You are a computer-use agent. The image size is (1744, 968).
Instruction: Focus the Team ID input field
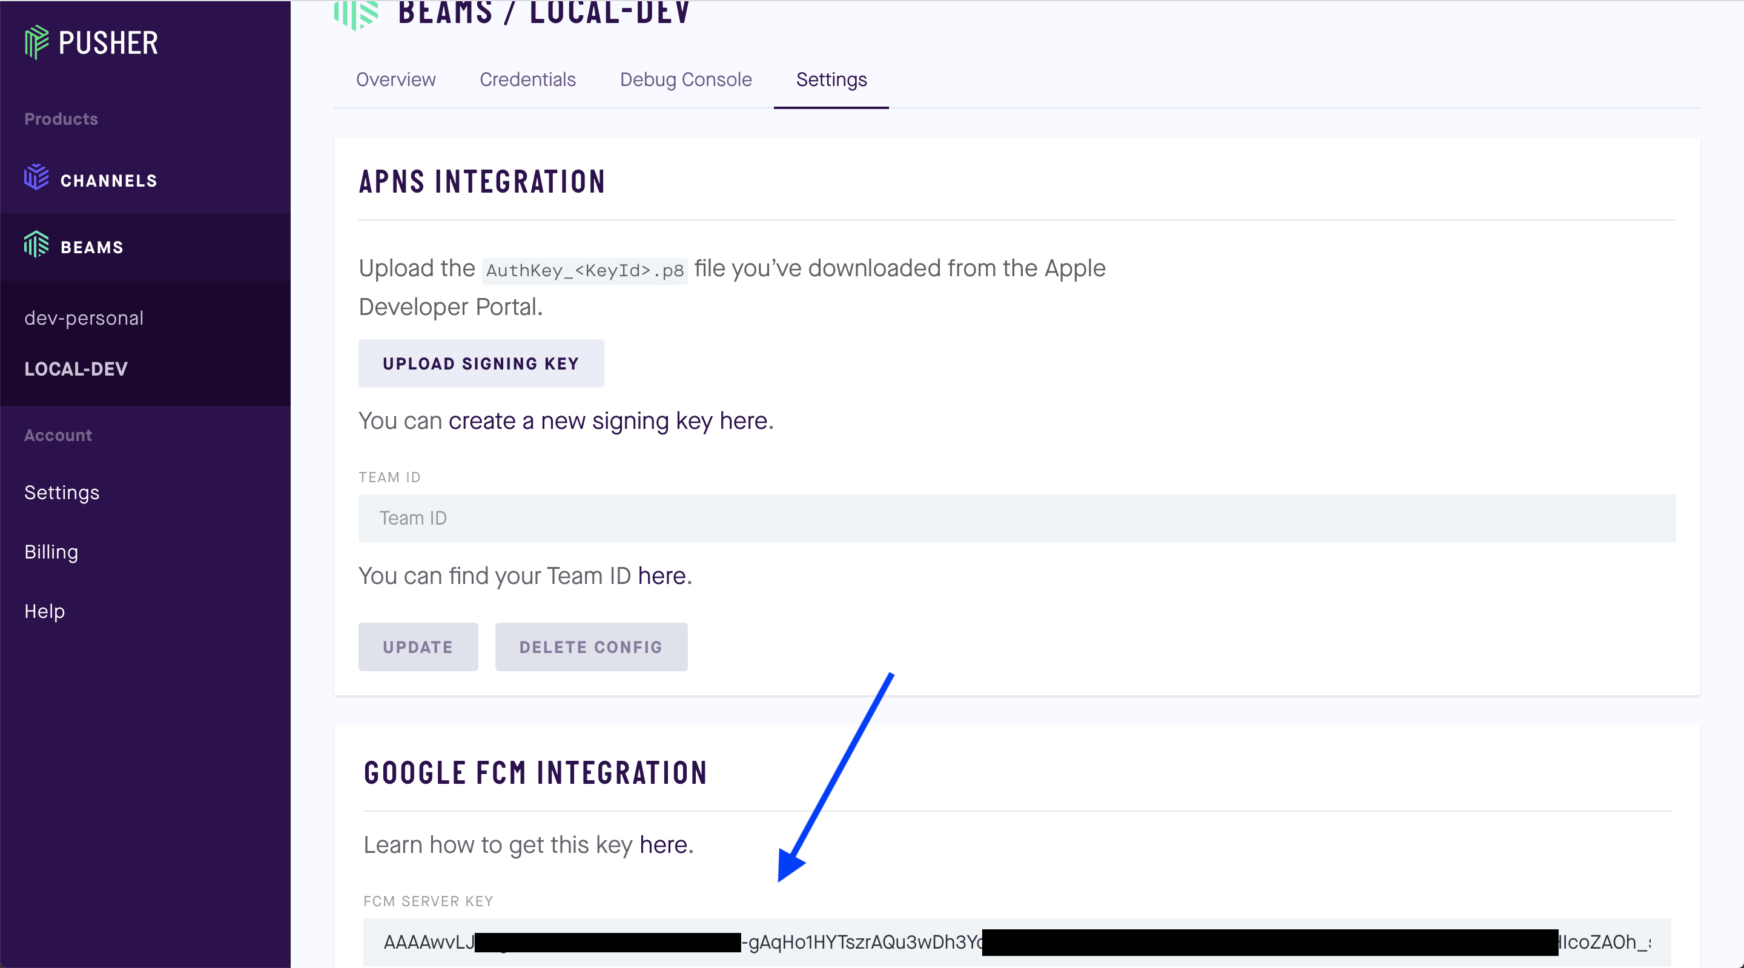click(1016, 518)
